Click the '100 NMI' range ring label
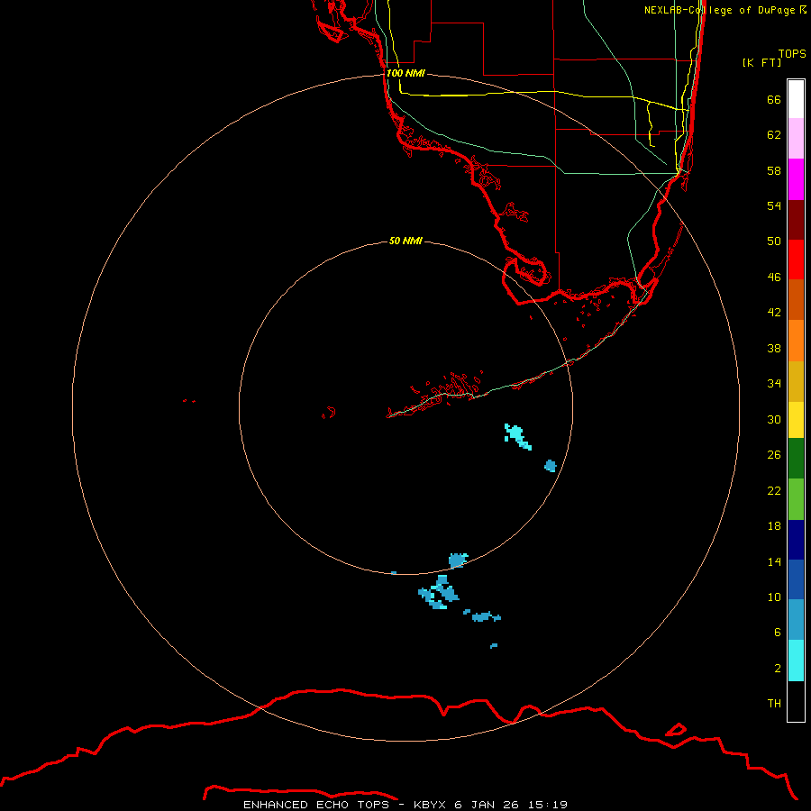Screen dimensions: 811x811 (x=405, y=73)
